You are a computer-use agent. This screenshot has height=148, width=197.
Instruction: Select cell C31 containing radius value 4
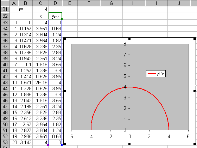coord(40,9)
